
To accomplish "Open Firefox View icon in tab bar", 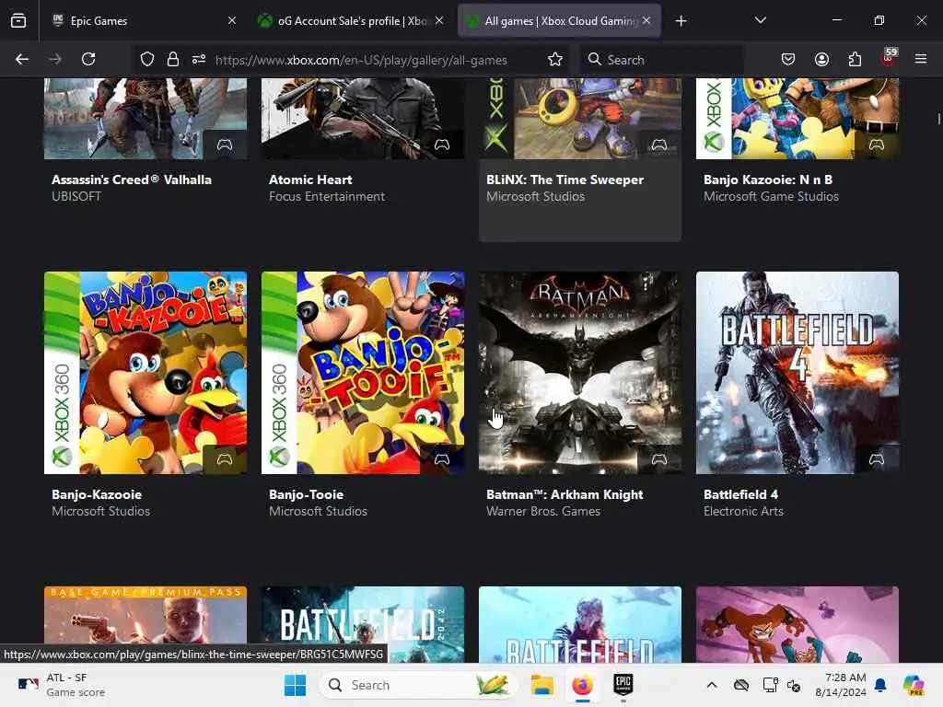I will point(18,21).
